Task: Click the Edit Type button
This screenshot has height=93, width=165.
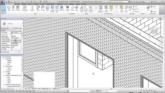Action: (x=19, y=28)
